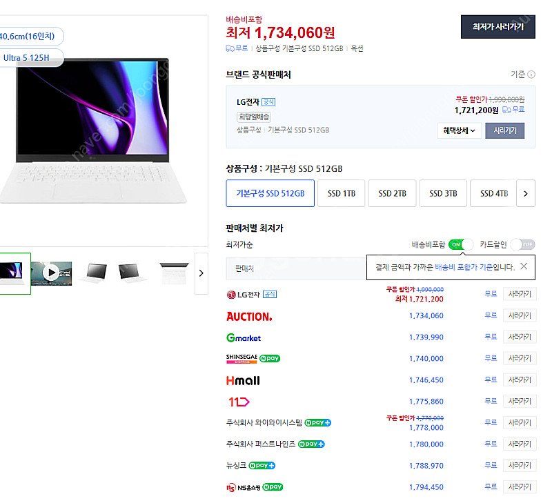Open the 혜택상세 dropdown
The height and width of the screenshot is (501, 552).
(x=459, y=130)
